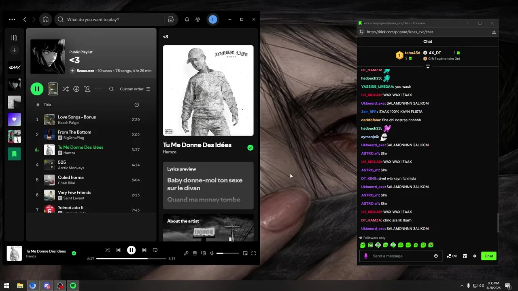Open the Lyrics preview card
Screen dimensions: 518x291
tap(208, 186)
